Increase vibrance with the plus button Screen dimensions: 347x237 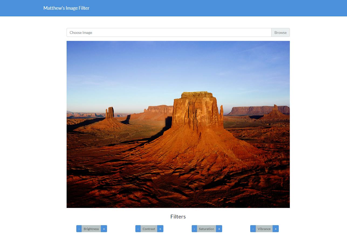point(276,229)
